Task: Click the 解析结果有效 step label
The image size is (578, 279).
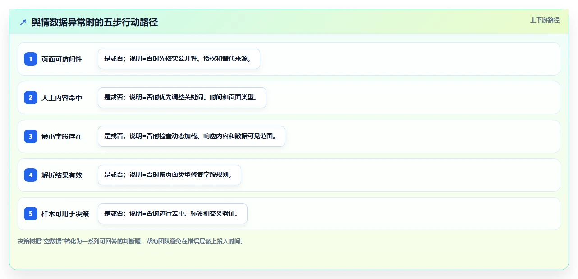Action: (x=62, y=175)
